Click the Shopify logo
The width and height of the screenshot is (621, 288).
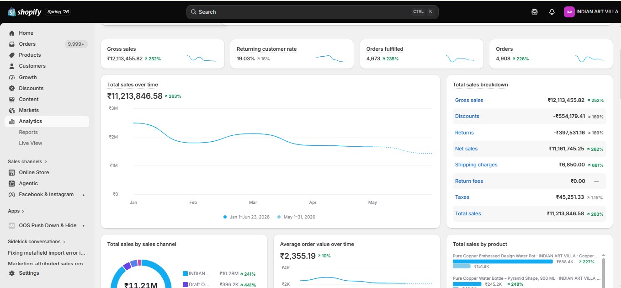click(x=25, y=12)
